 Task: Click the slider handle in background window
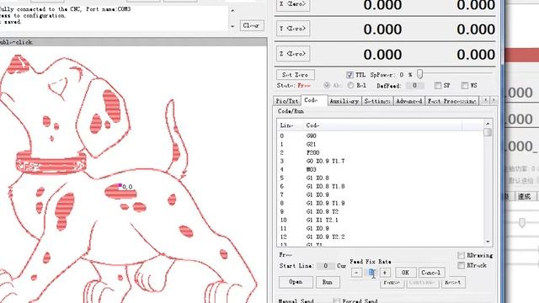(x=522, y=222)
